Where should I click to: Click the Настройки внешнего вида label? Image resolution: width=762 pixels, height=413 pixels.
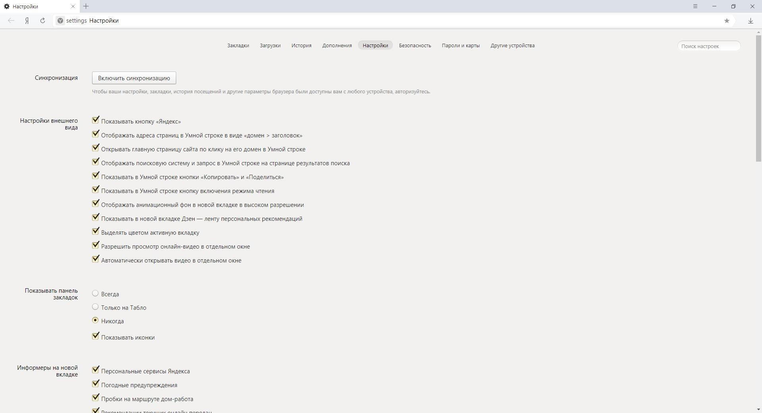tap(49, 124)
